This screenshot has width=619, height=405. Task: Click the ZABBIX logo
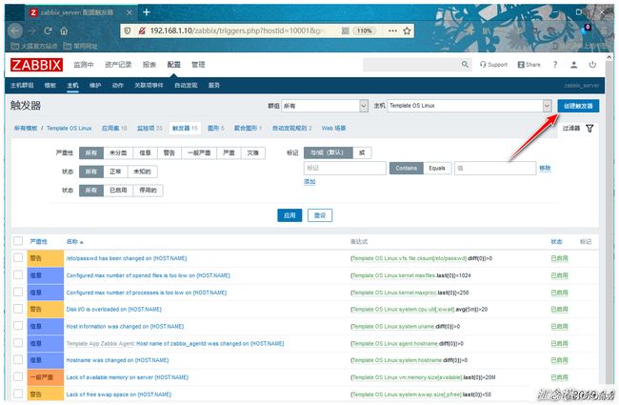(36, 65)
